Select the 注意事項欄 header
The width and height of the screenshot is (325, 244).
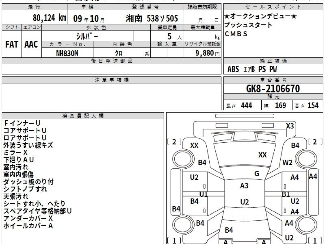(112, 80)
